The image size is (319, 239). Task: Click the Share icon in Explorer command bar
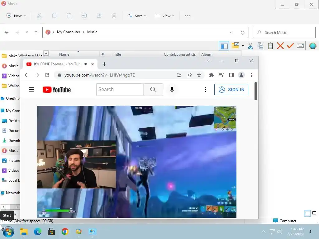click(x=99, y=16)
